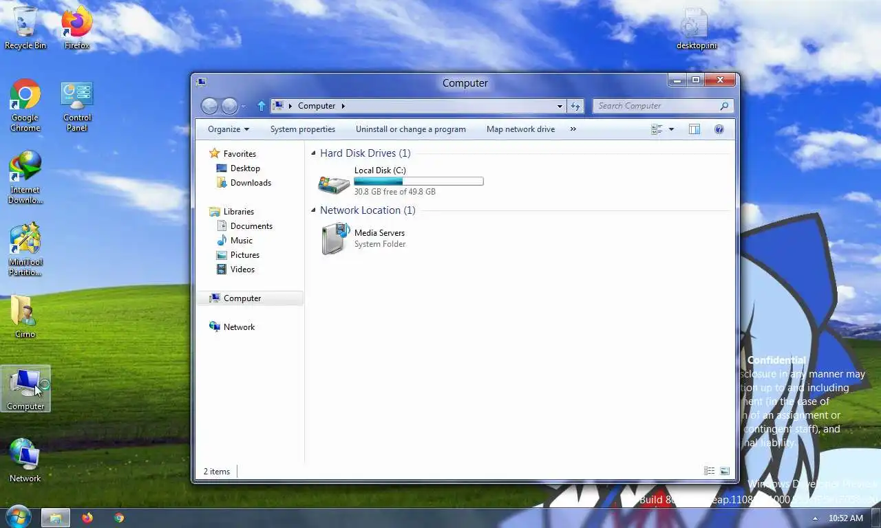
Task: Select the Computer desktop icon
Action: pyautogui.click(x=25, y=389)
